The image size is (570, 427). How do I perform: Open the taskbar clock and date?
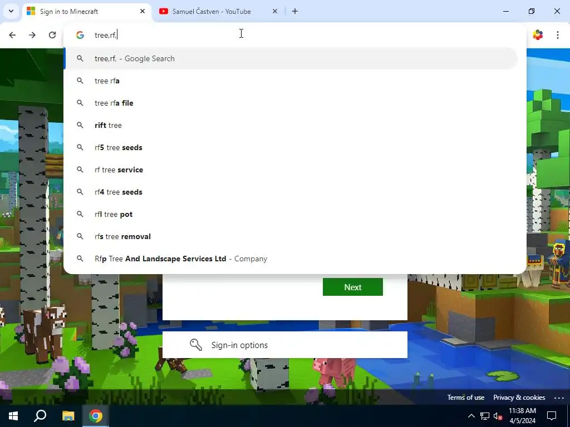[522, 416]
